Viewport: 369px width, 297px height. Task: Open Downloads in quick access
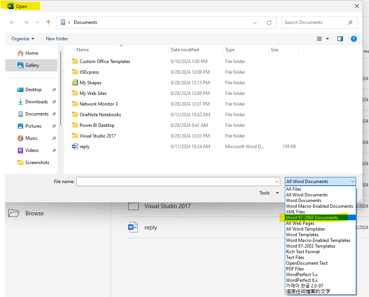[33, 102]
